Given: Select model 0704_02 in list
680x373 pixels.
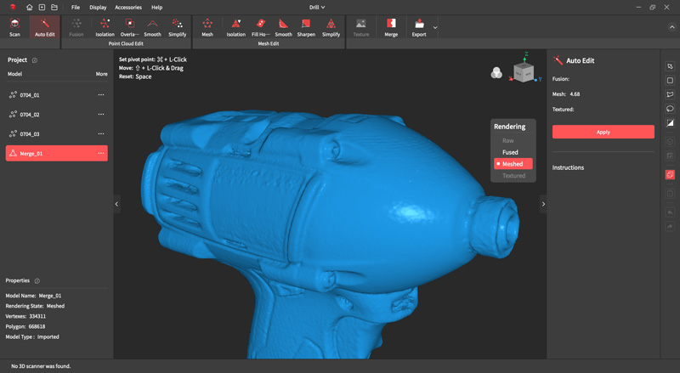Looking at the screenshot, I should tap(56, 114).
